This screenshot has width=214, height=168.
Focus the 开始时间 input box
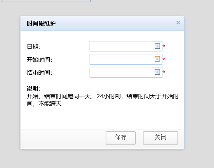(126, 59)
